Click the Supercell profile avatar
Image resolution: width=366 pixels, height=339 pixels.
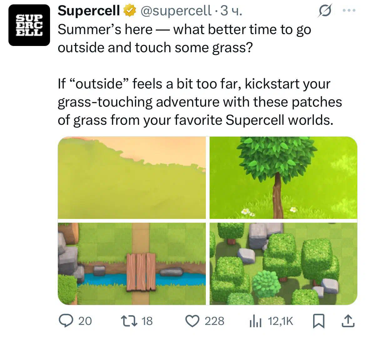tap(29, 25)
